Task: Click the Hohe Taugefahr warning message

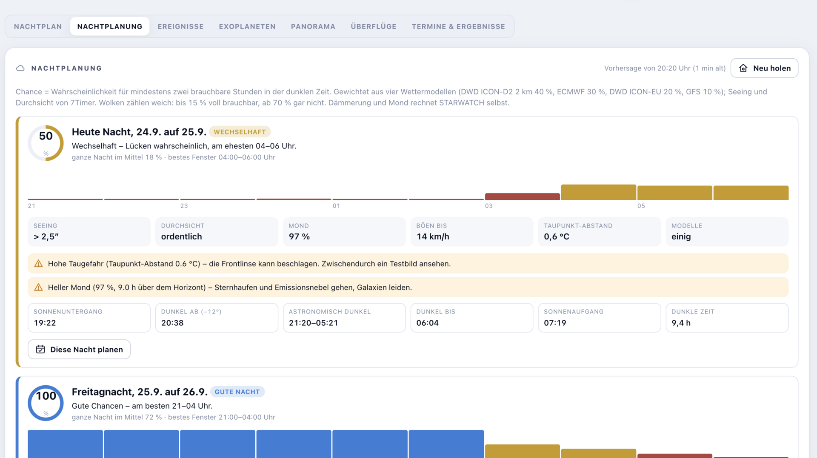Action: click(408, 264)
